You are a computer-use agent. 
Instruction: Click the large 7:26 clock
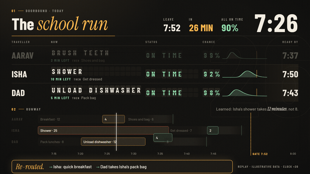tap(276, 24)
